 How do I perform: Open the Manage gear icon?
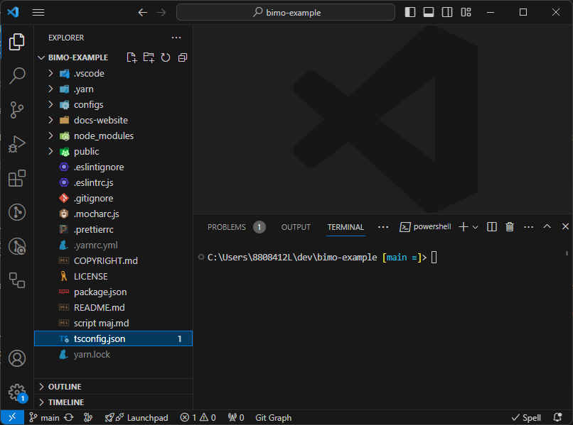[17, 392]
